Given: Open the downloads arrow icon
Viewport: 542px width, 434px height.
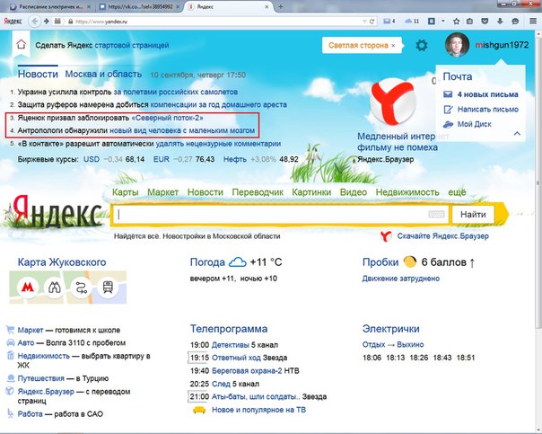Looking at the screenshot, I should coord(500,21).
